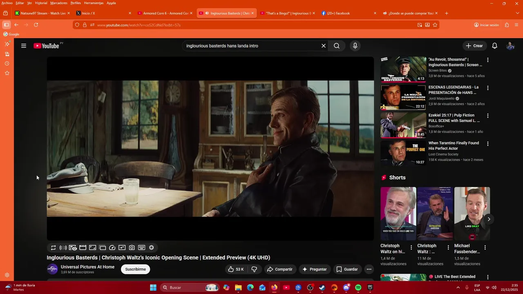The width and height of the screenshot is (523, 294).
Task: Click the Compartir share button
Action: coord(280,269)
